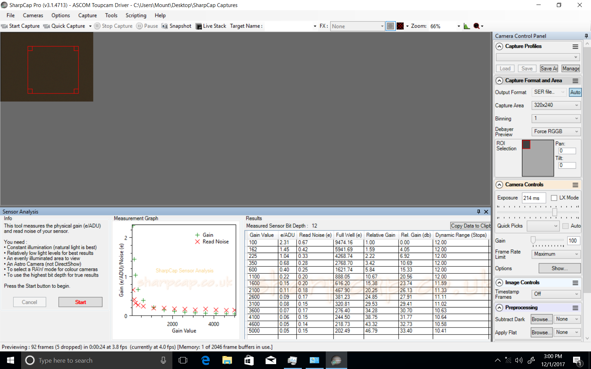
Task: Browse for a Subtract Dark file
Action: pyautogui.click(x=541, y=319)
